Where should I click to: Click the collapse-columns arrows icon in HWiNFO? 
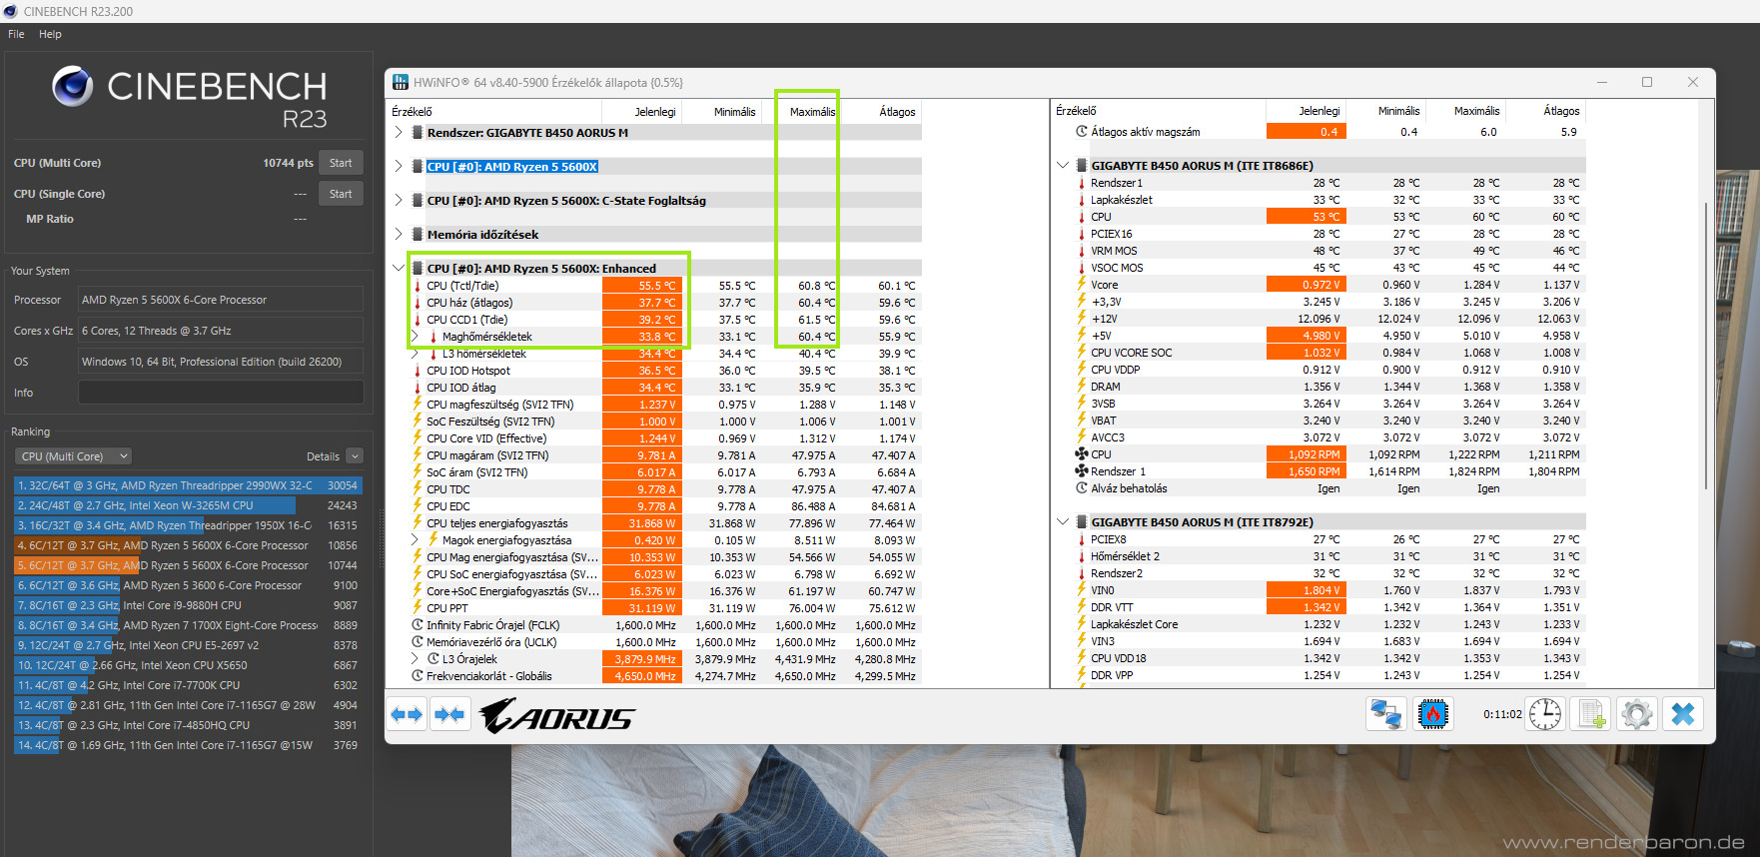pyautogui.click(x=450, y=714)
